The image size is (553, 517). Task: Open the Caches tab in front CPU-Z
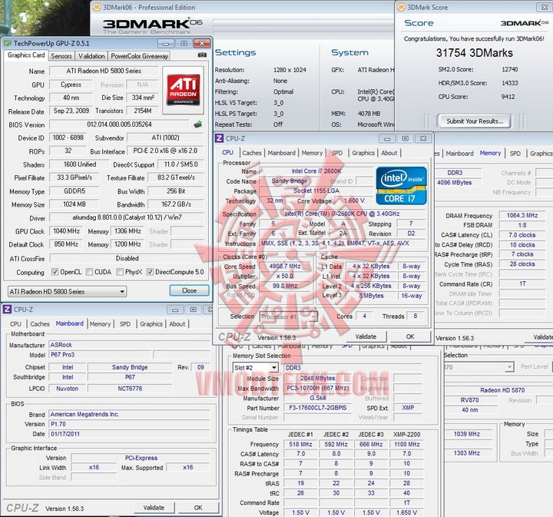click(x=252, y=153)
